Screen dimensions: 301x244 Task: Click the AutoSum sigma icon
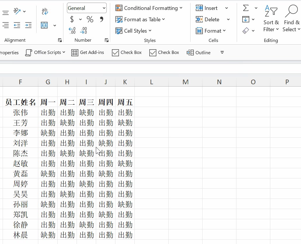click(246, 8)
